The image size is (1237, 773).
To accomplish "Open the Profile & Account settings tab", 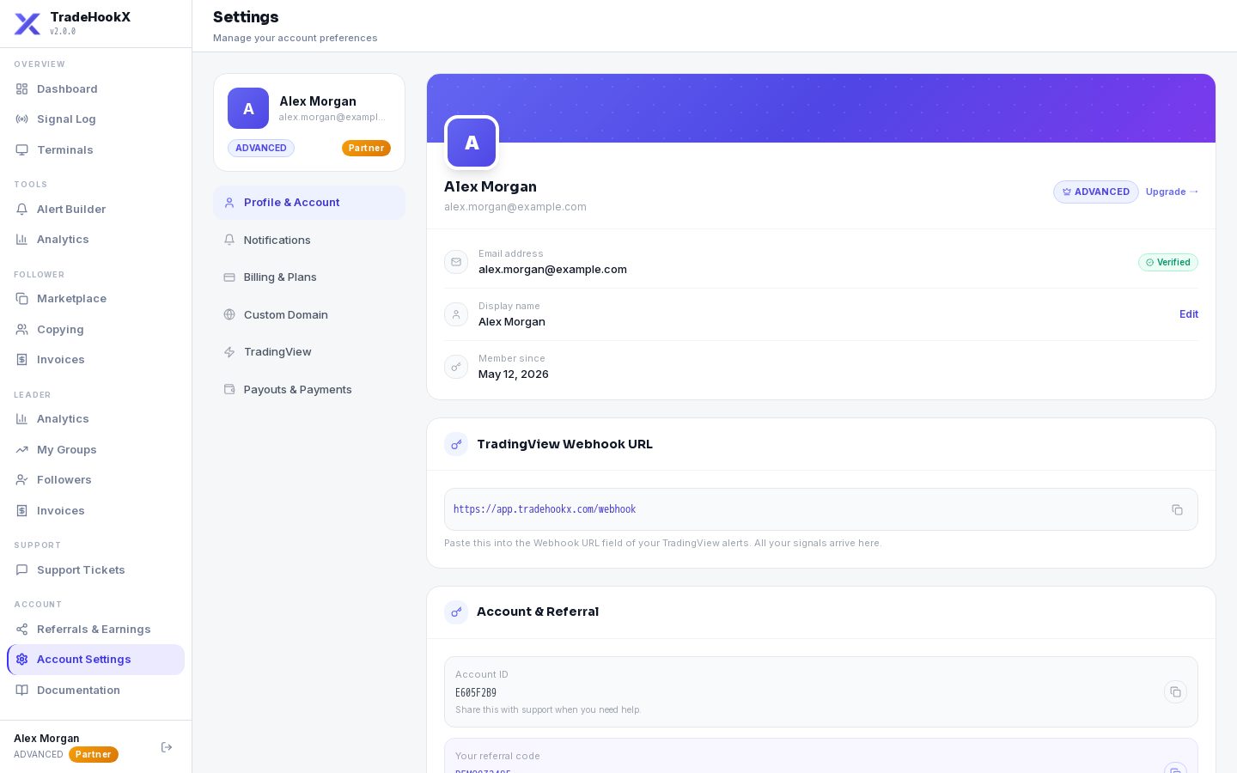I will pos(309,203).
